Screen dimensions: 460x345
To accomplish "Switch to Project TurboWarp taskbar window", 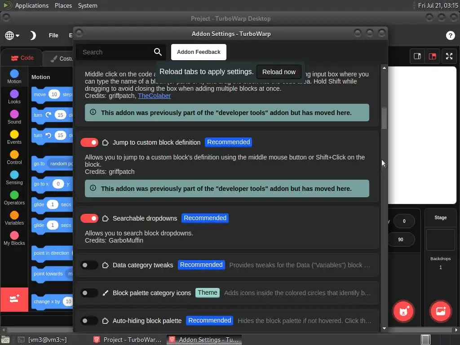I will 128,340.
